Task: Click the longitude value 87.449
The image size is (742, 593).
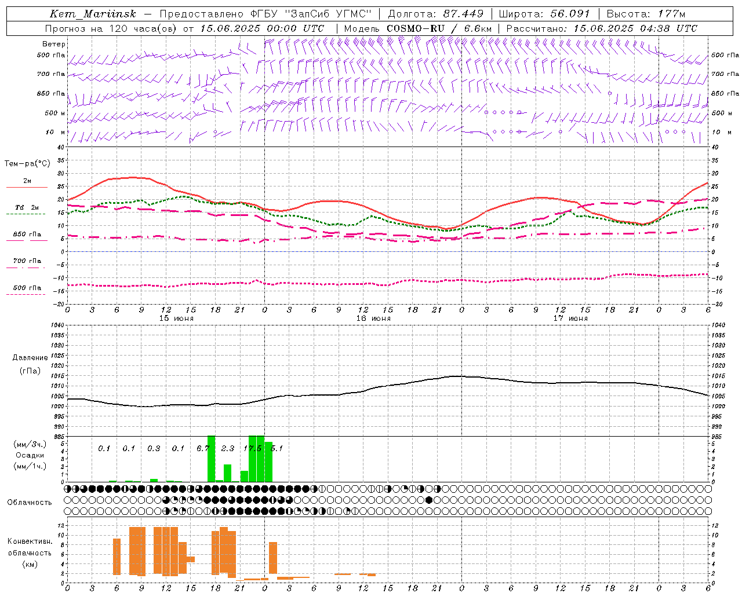Action: pos(464,14)
